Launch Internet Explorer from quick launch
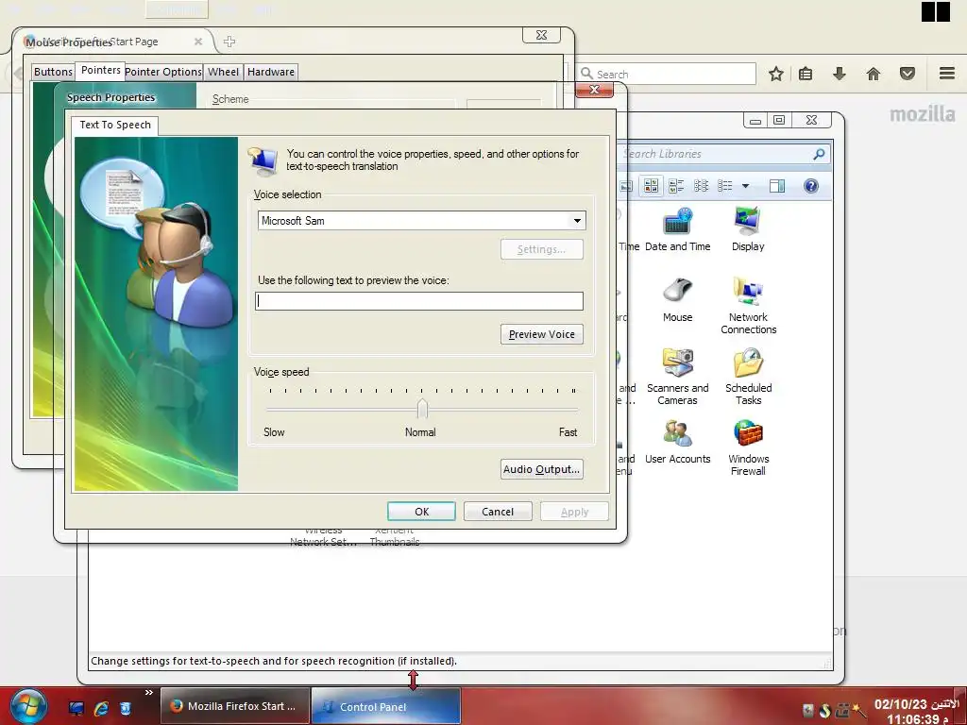This screenshot has width=967, height=725. 101,708
